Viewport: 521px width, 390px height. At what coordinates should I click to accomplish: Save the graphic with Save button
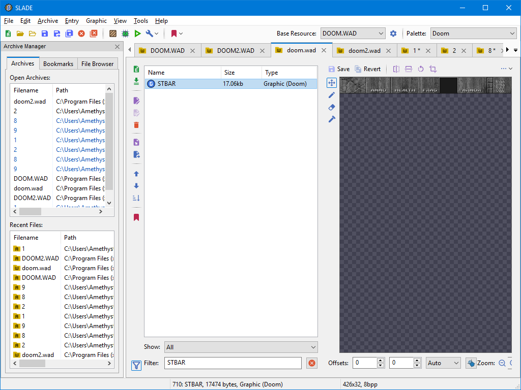[x=339, y=69]
